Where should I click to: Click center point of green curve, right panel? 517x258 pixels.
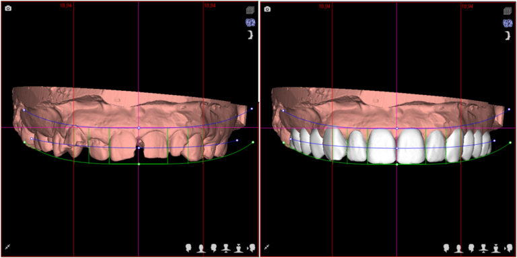click(397, 164)
